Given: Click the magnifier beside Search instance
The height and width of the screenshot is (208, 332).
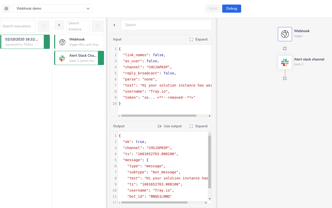Looking at the screenshot, I should click(x=98, y=26).
